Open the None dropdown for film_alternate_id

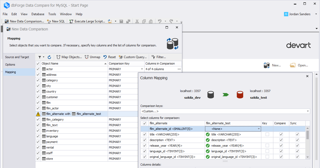coord(258,129)
